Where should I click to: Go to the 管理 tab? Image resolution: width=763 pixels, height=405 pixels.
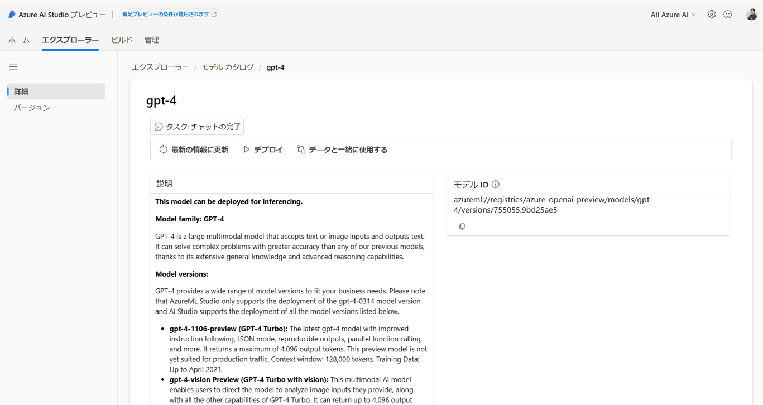pyautogui.click(x=152, y=40)
